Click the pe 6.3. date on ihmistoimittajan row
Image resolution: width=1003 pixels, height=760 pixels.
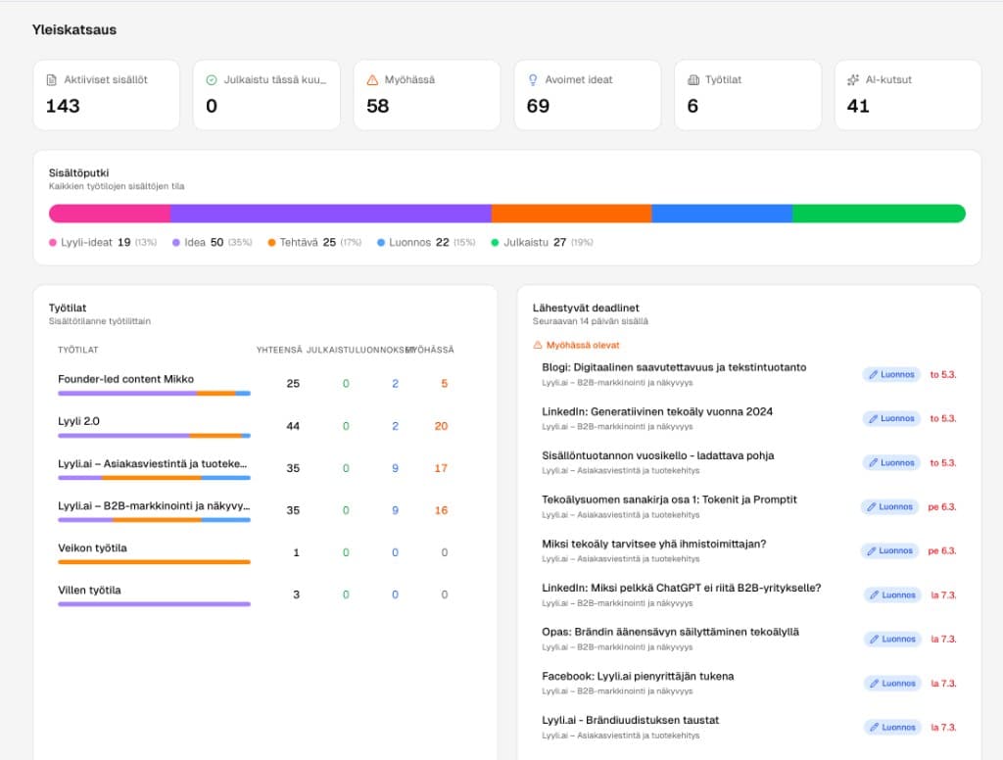(x=942, y=551)
